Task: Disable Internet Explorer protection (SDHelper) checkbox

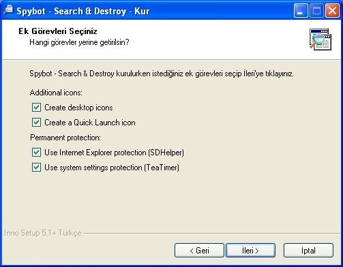Action: click(36, 153)
